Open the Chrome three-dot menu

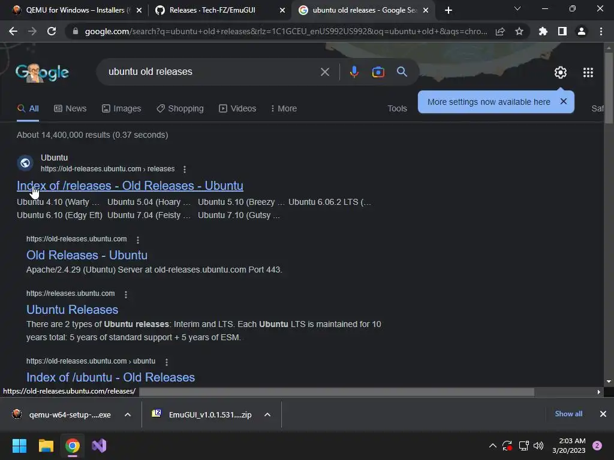pyautogui.click(x=601, y=31)
